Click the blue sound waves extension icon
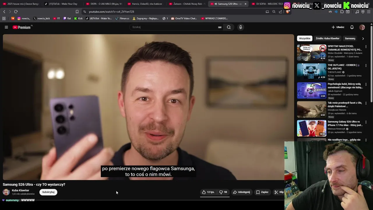 coord(336,12)
